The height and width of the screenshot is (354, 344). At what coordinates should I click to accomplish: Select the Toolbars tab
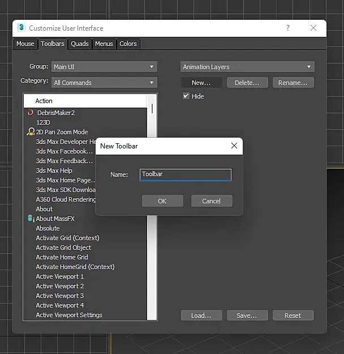[x=53, y=44]
